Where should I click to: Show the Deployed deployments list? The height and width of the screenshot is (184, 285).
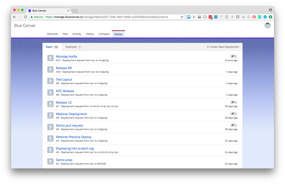(73, 47)
